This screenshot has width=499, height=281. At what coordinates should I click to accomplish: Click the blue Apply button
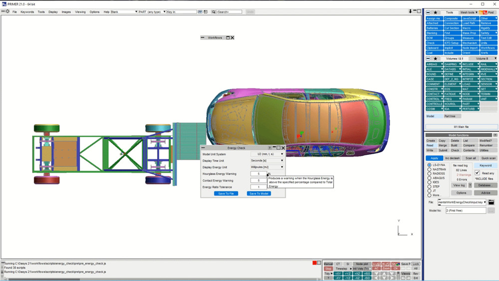434,158
